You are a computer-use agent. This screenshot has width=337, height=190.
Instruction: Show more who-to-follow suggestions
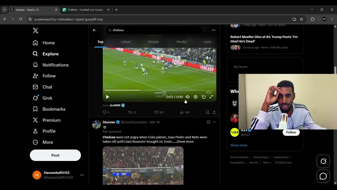click(239, 145)
